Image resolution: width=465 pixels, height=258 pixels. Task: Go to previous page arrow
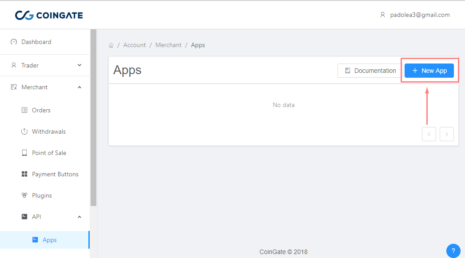point(429,134)
